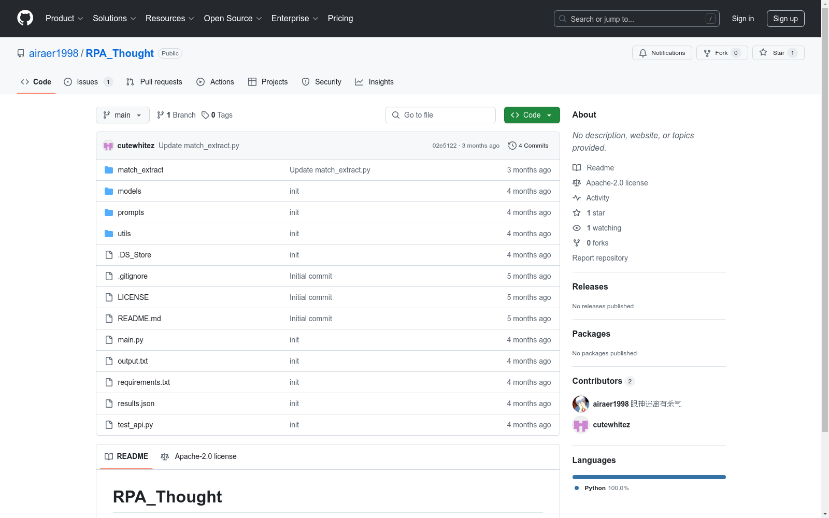Click cutewhitez avatar in commit header
Image resolution: width=829 pixels, height=518 pixels.
coord(108,146)
